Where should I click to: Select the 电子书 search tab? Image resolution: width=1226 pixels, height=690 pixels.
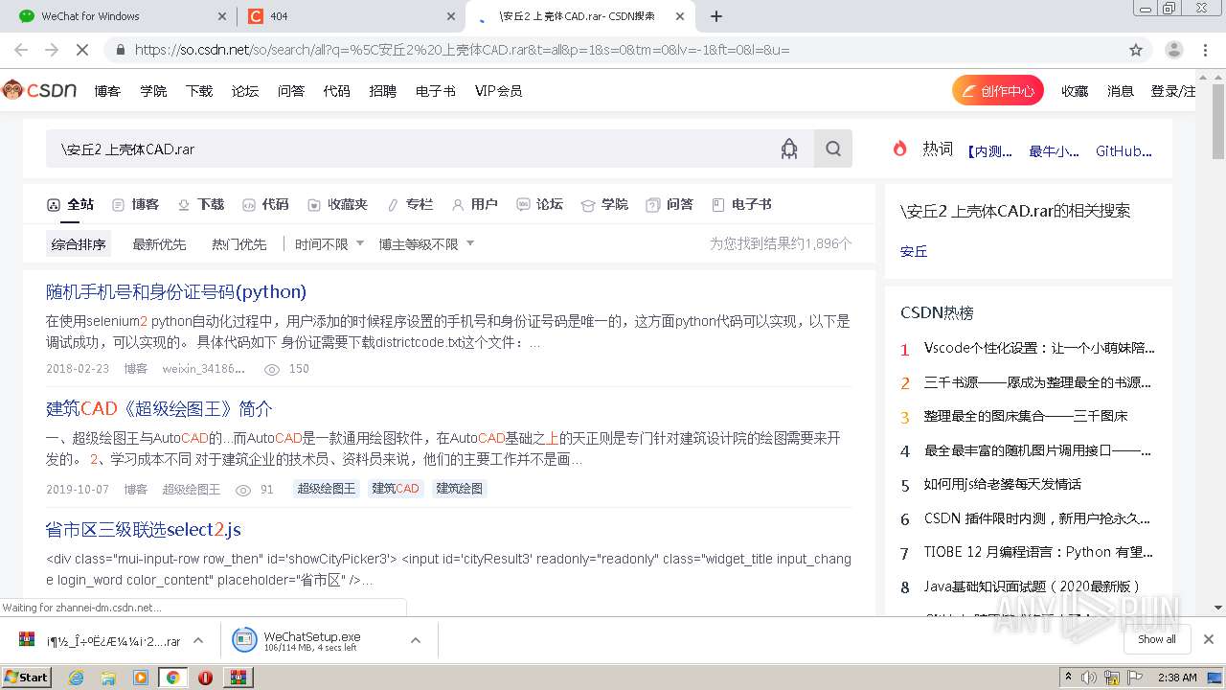tap(741, 204)
